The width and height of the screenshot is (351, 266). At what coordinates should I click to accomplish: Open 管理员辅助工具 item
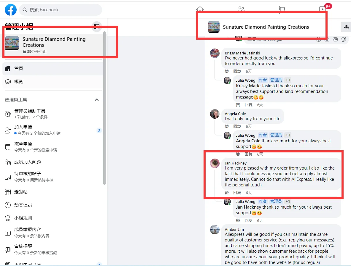coord(53,114)
